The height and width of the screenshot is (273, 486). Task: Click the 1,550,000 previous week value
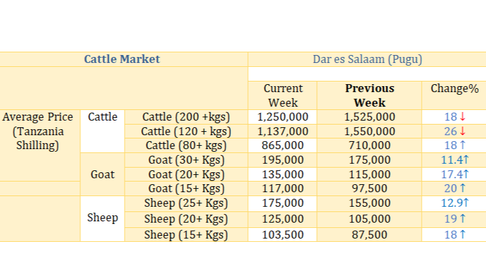pyautogui.click(x=369, y=131)
